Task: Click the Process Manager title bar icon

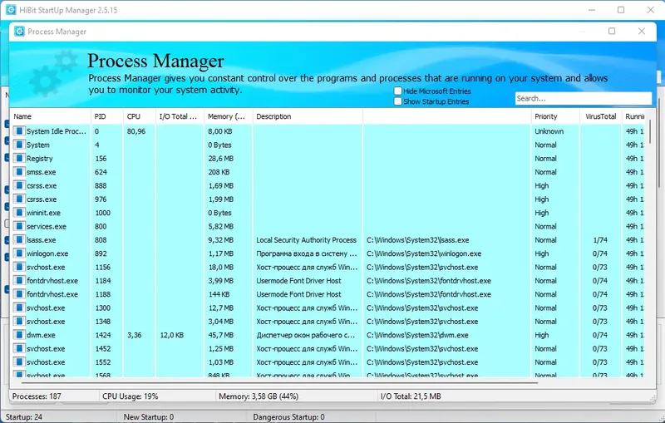Action: [19, 32]
